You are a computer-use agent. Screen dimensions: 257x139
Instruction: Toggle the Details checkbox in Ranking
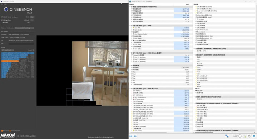pos(34,50)
